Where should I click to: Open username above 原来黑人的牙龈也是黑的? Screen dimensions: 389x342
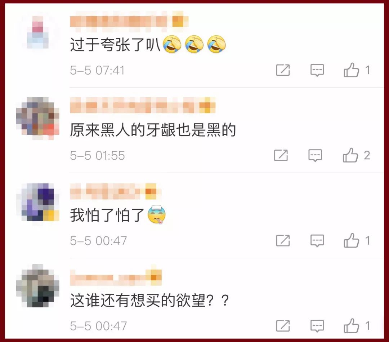(143, 105)
